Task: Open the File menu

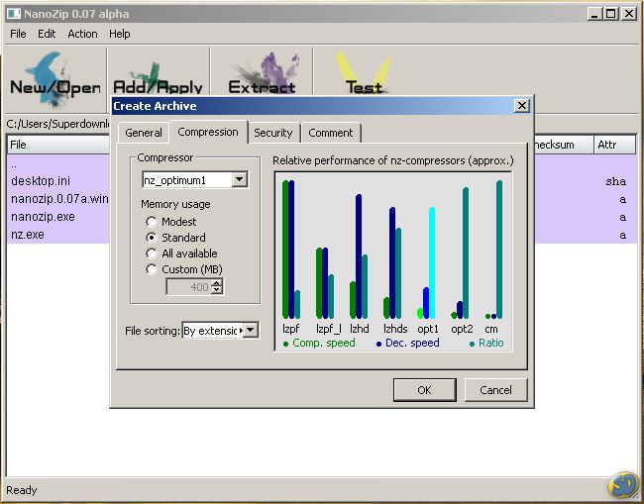Action: (x=18, y=34)
